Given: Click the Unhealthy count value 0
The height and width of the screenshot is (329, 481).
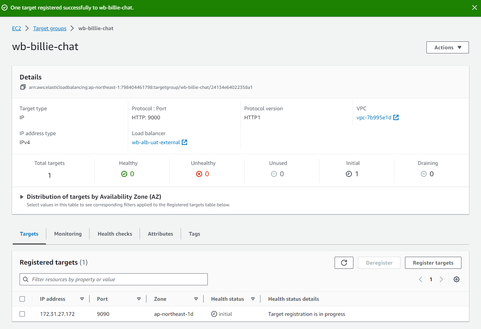Looking at the screenshot, I should pyautogui.click(x=207, y=174).
